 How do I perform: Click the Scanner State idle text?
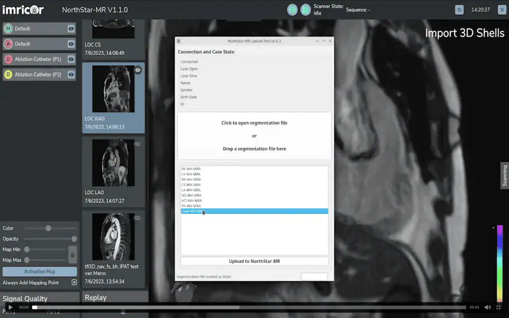tap(329, 10)
